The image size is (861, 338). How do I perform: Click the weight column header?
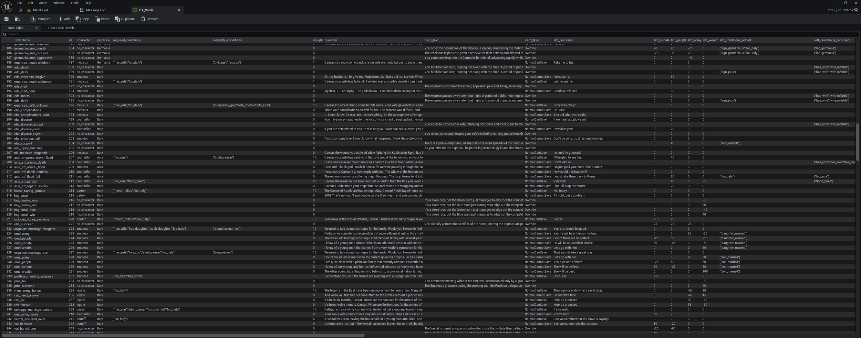[x=318, y=40]
